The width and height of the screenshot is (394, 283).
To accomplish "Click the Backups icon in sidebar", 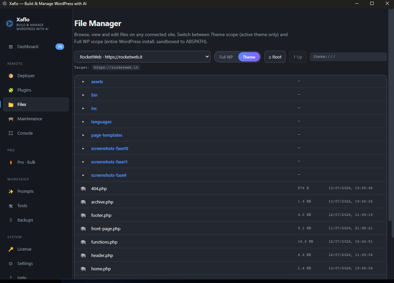I will click(x=11, y=220).
